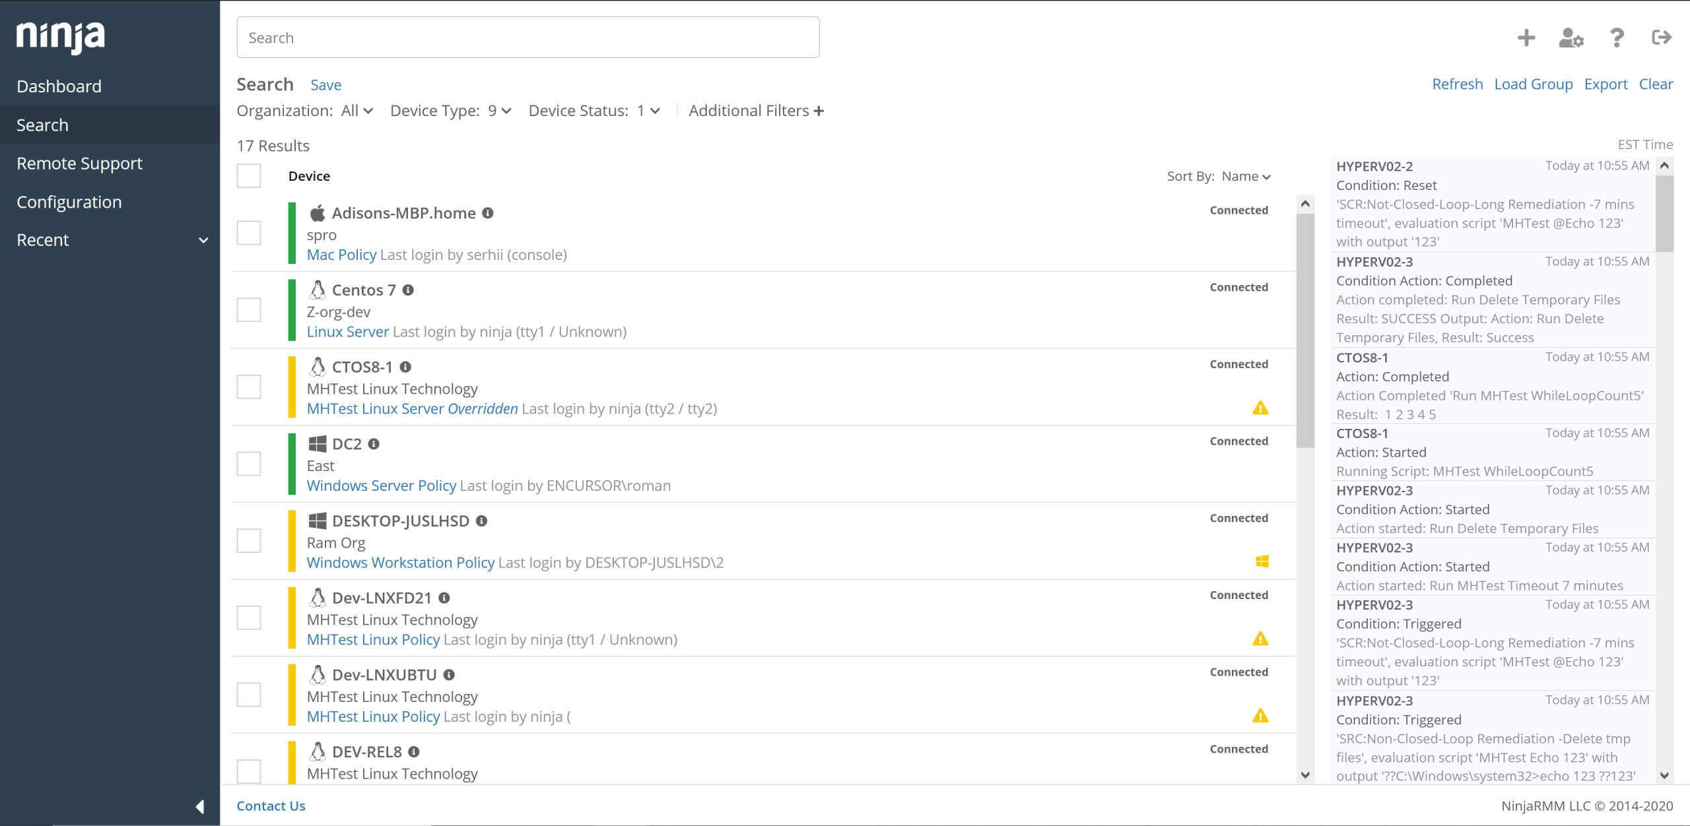Switch to the Dashboard section

(59, 86)
